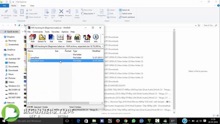Viewport: 220px width, 124px height.
Task: Refresh the Explorer address bar
Action: point(199,25)
